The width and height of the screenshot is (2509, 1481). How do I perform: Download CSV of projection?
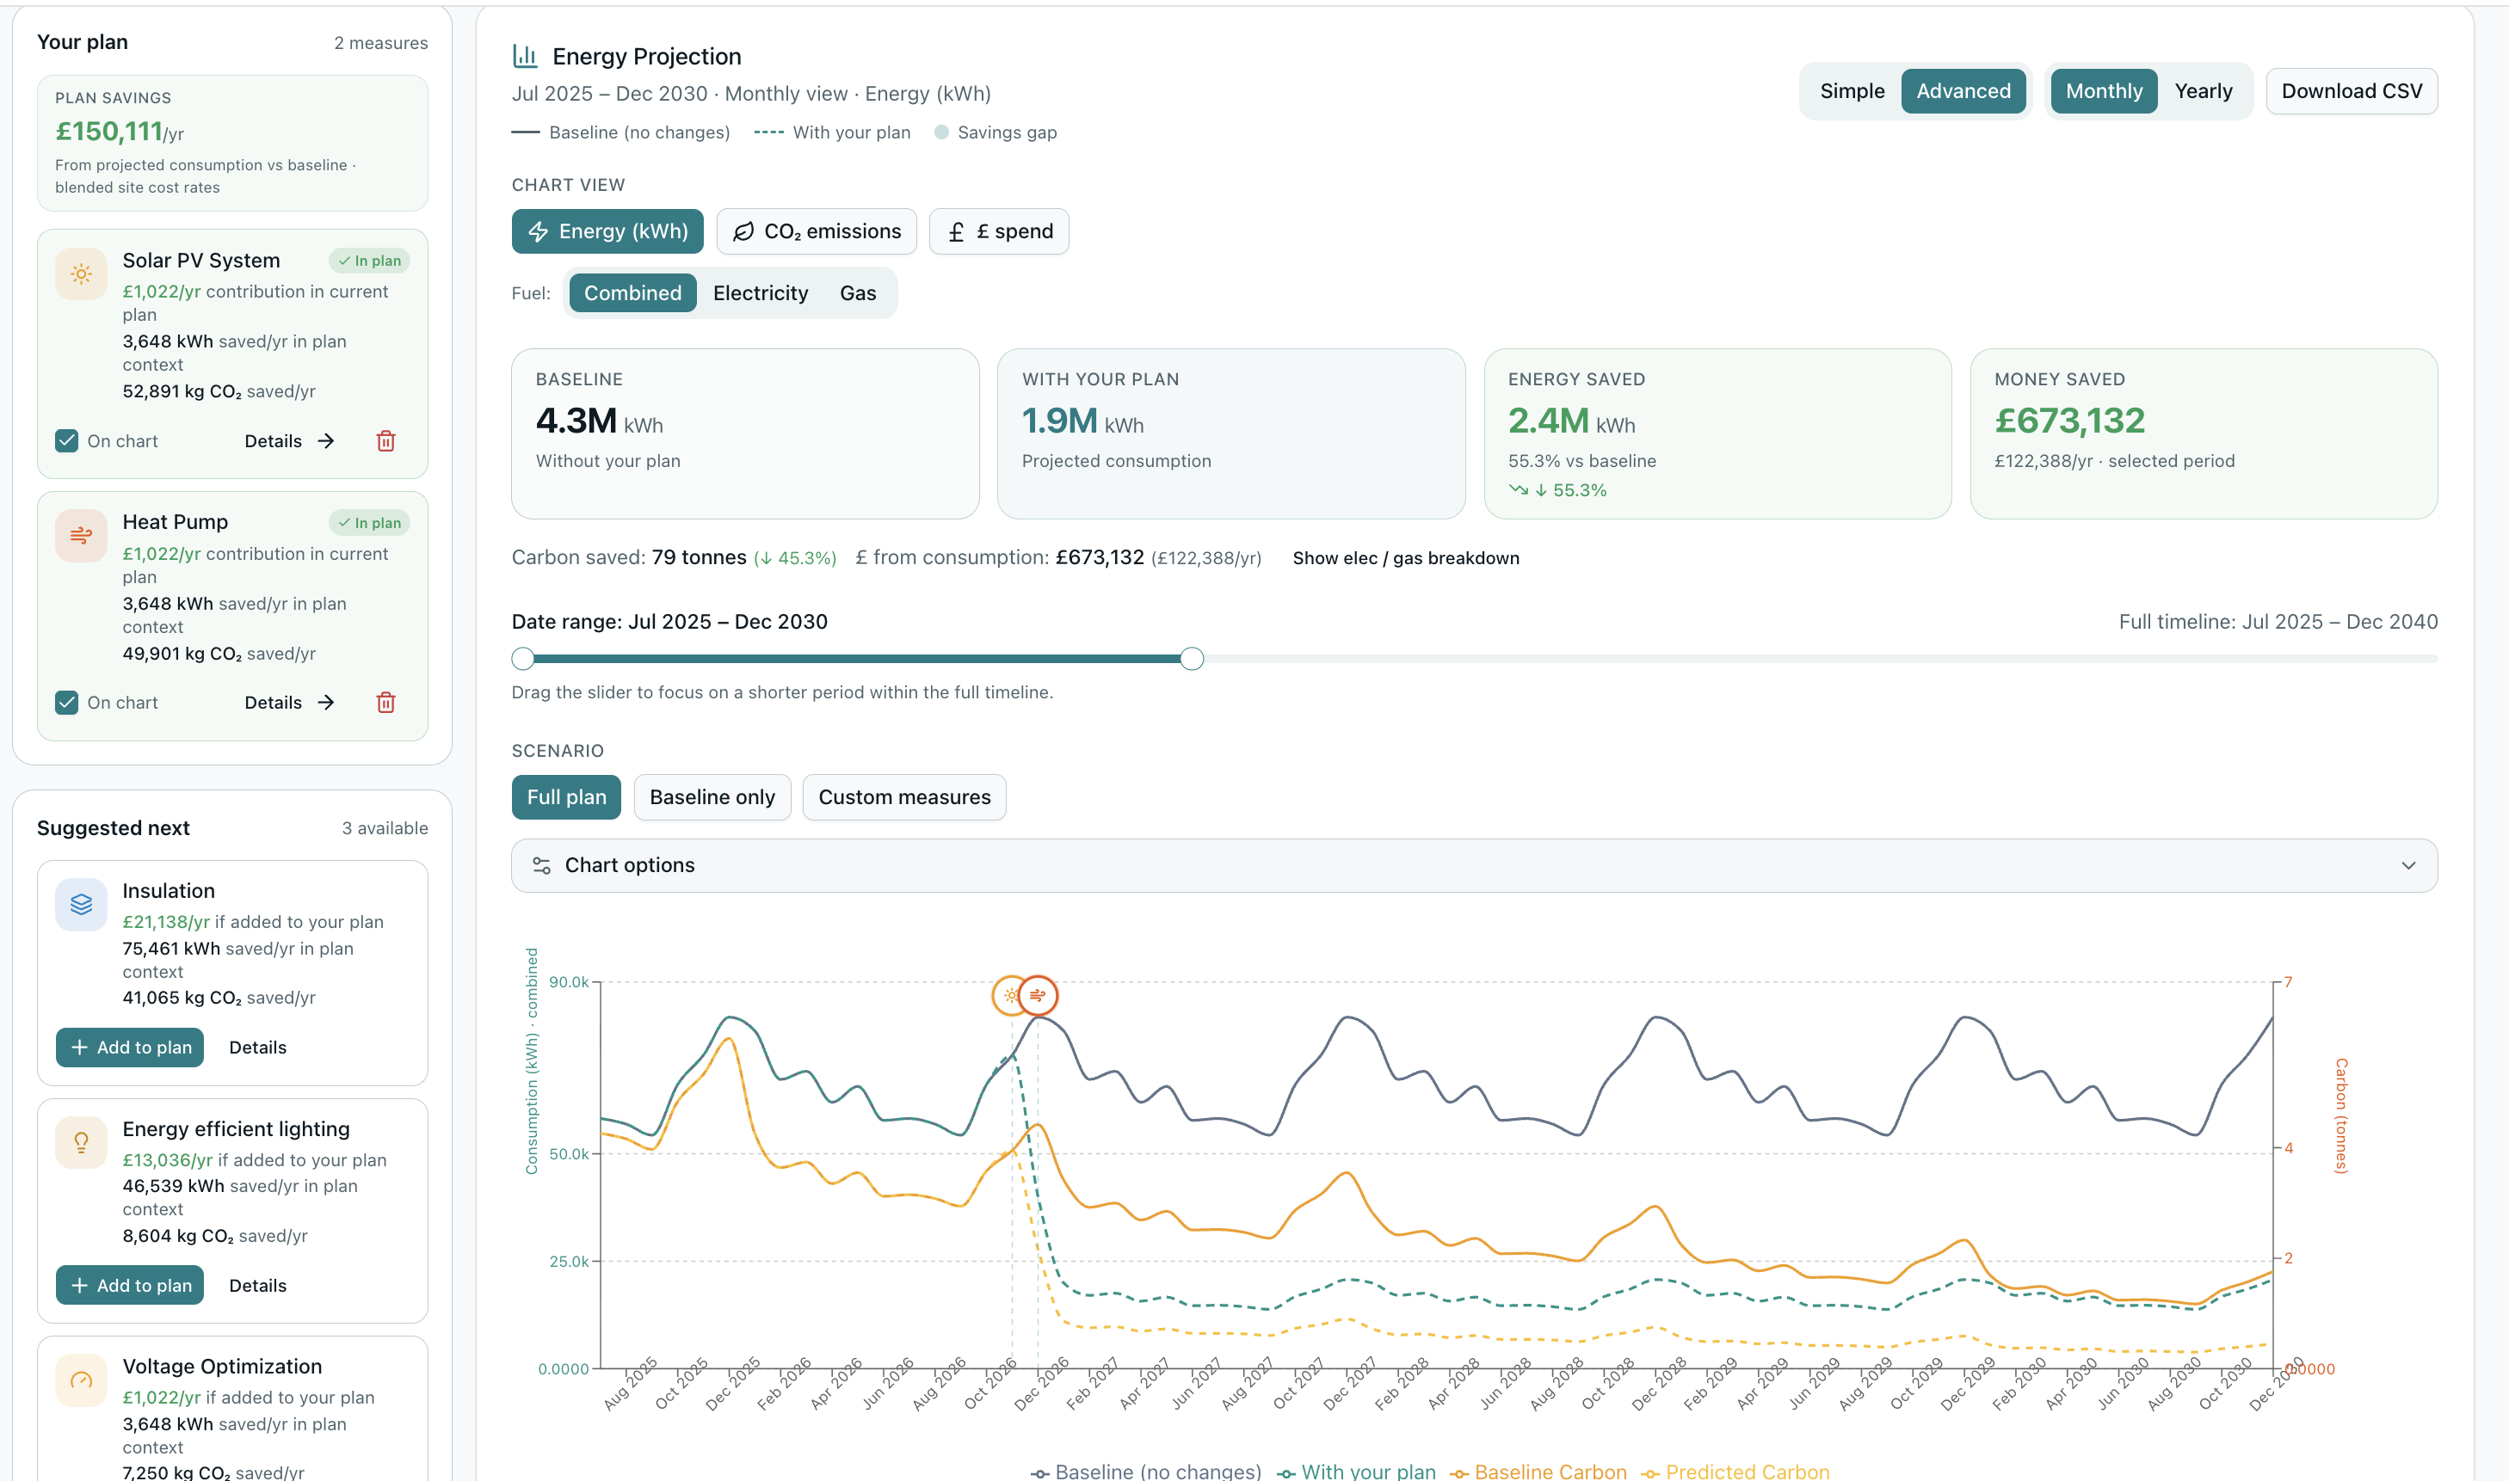click(2352, 91)
